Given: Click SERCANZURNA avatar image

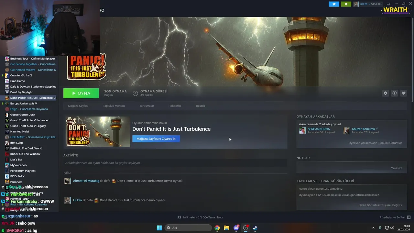Looking at the screenshot, I should 302,130.
